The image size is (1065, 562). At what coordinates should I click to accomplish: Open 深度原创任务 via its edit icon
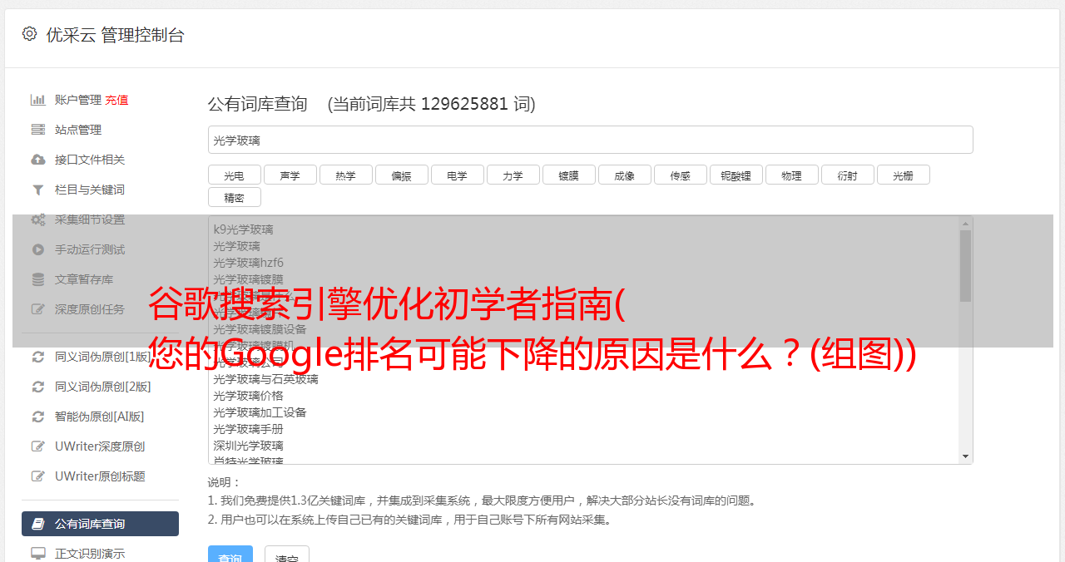(38, 309)
